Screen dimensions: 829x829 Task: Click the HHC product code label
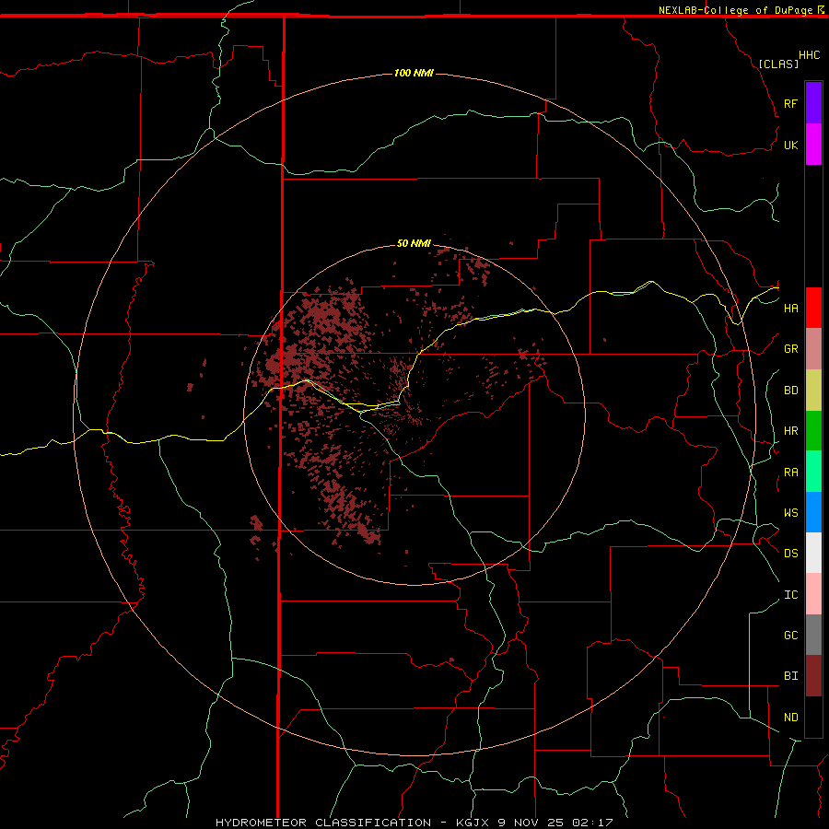809,55
